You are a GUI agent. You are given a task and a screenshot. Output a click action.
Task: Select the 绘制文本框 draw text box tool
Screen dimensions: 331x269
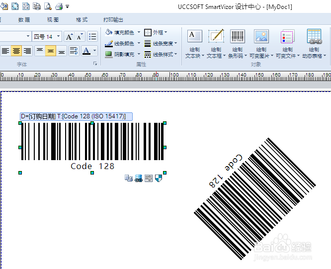pyautogui.click(x=216, y=44)
